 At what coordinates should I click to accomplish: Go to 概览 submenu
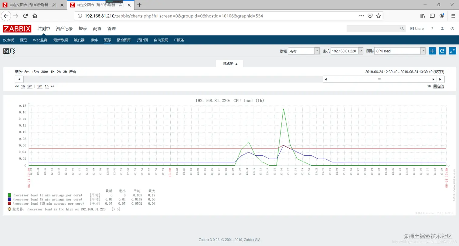(x=23, y=40)
